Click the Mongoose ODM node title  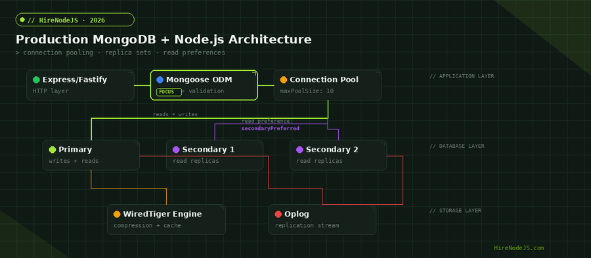(199, 80)
